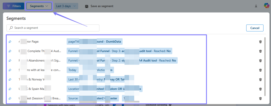The height and width of the screenshot is (106, 271).
Task: Download data using the download arrow icon
Action: (256, 6)
